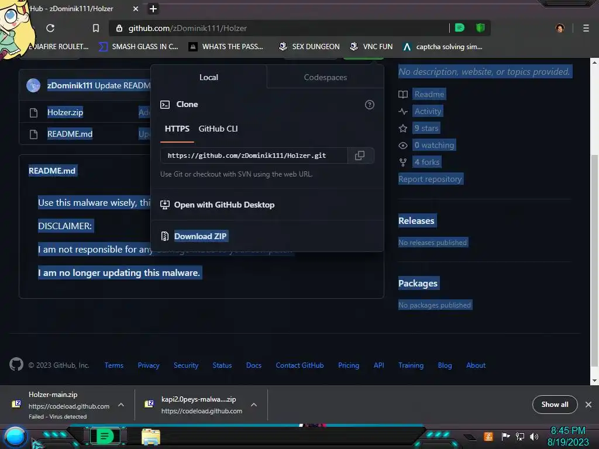Close the downloads bar
The height and width of the screenshot is (449, 599).
pyautogui.click(x=588, y=405)
